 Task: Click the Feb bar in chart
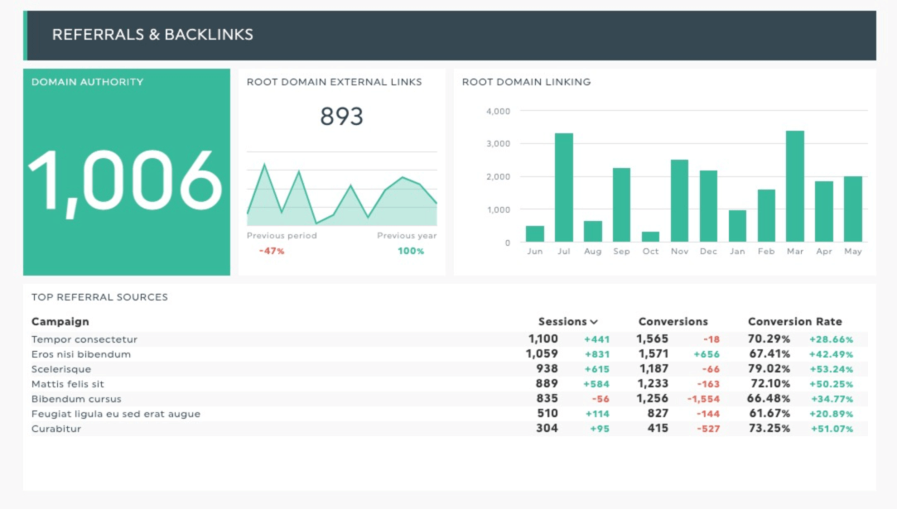[766, 216]
